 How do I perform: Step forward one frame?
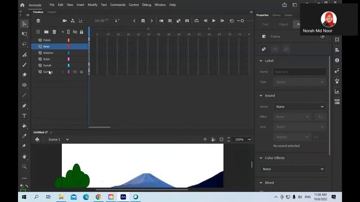222,21
